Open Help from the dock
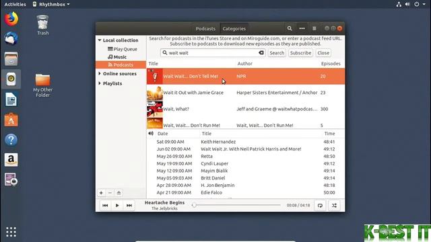This screenshot has height=242, width=431. pyautogui.click(x=11, y=140)
